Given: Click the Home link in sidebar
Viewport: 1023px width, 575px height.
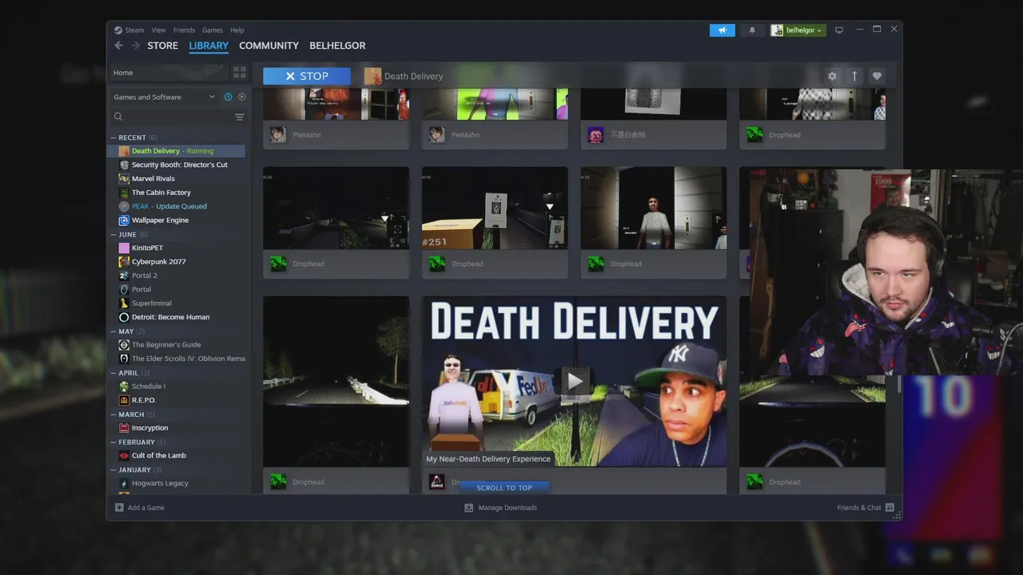Looking at the screenshot, I should 123,73.
